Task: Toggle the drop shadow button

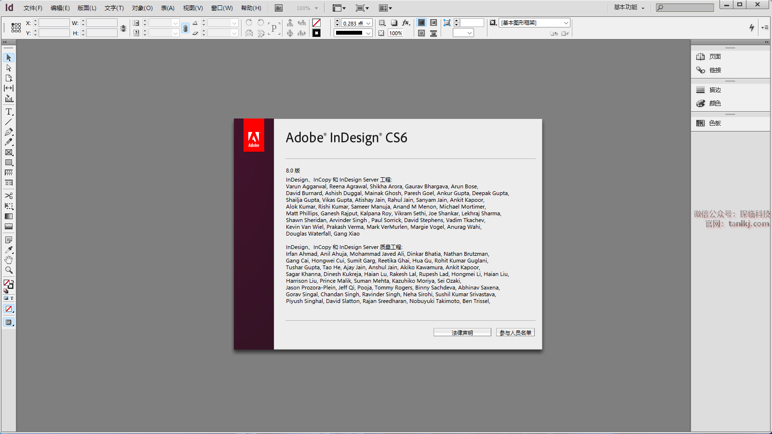Action: [x=394, y=23]
